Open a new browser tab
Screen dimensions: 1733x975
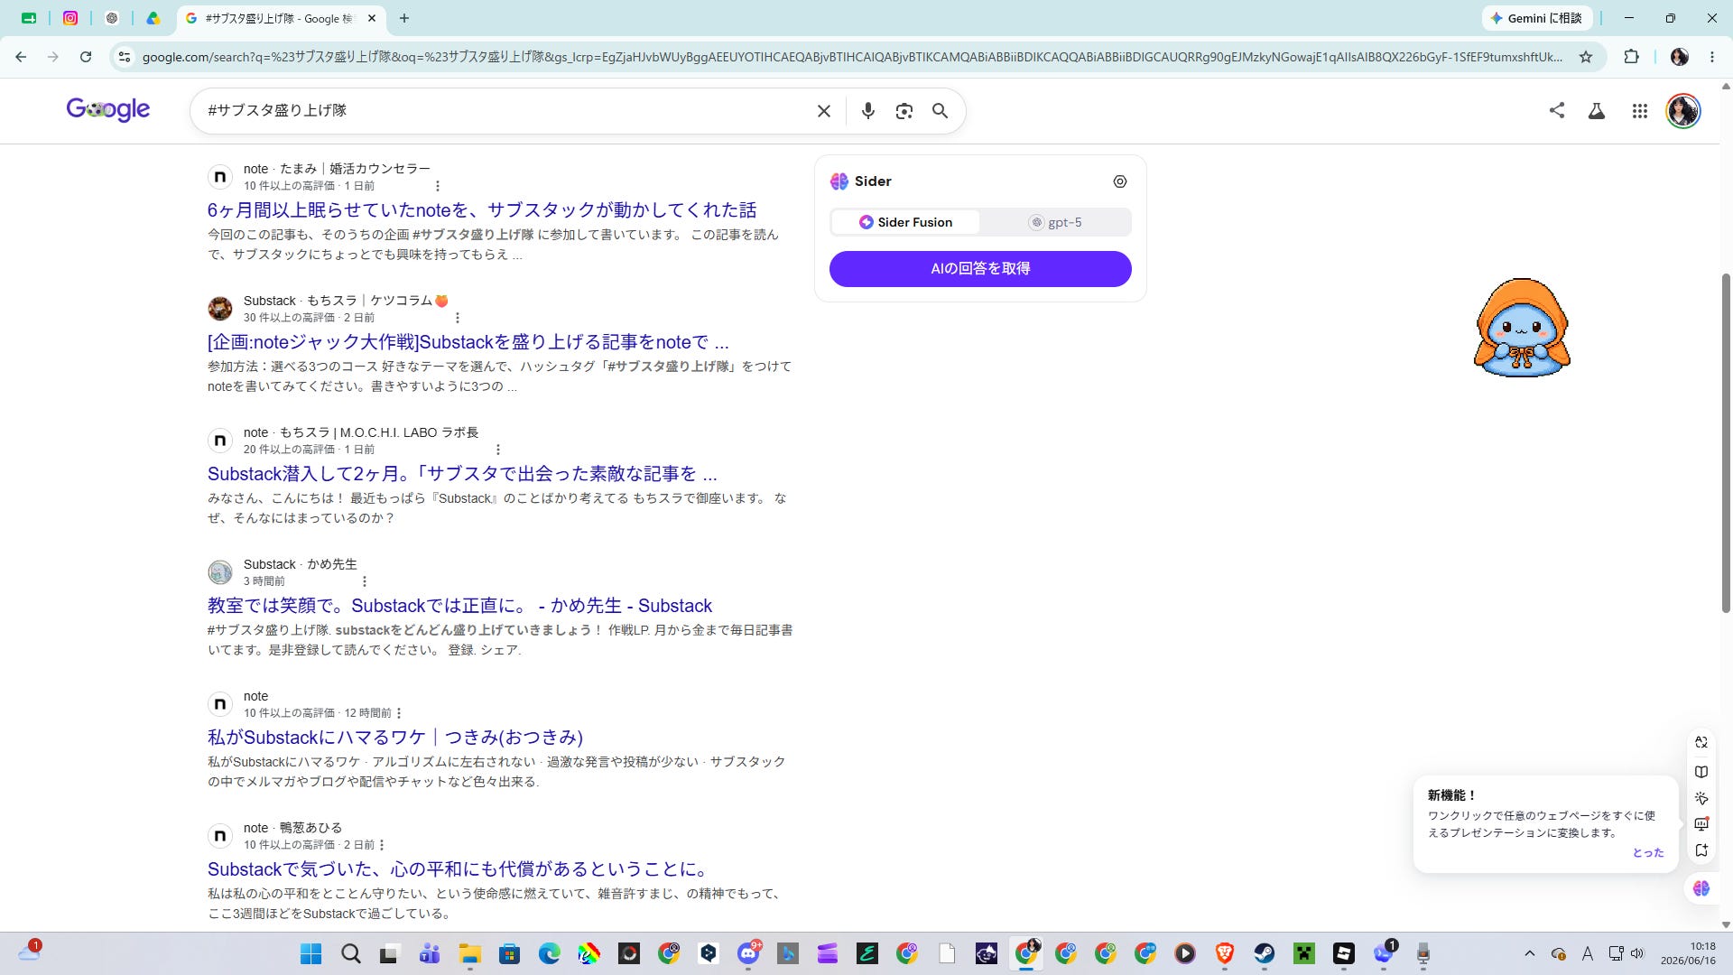(x=404, y=18)
